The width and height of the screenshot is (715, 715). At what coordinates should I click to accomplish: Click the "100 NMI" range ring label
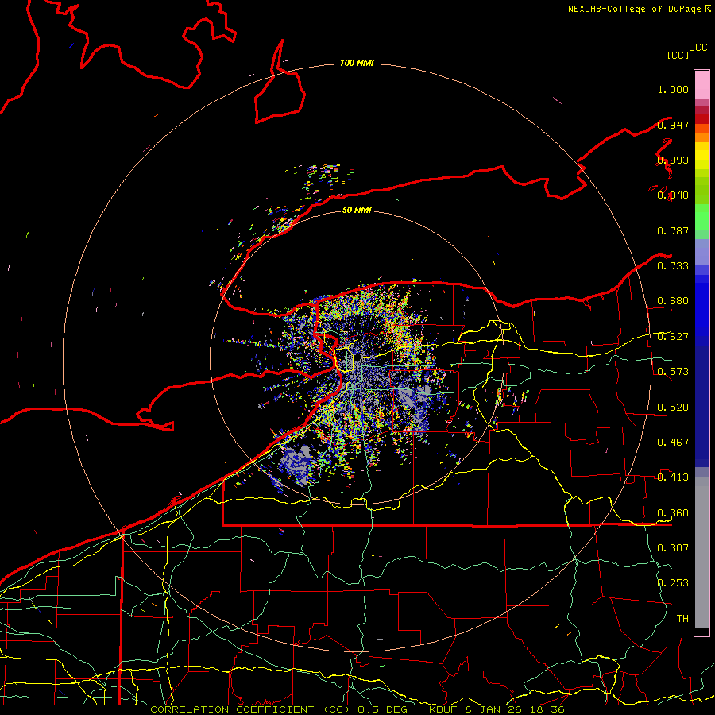357,63
